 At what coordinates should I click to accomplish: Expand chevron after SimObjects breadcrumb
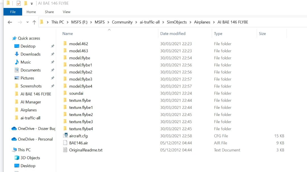pos(190,22)
